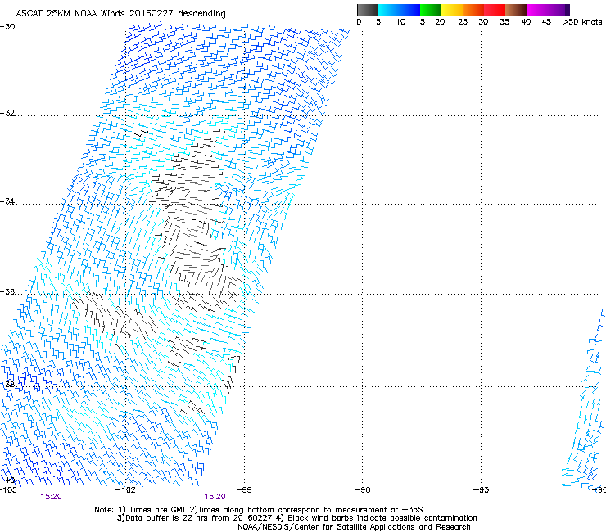The image size is (606, 532).
Task: Click the -32 latitude axis label
Action: pyautogui.click(x=7, y=113)
